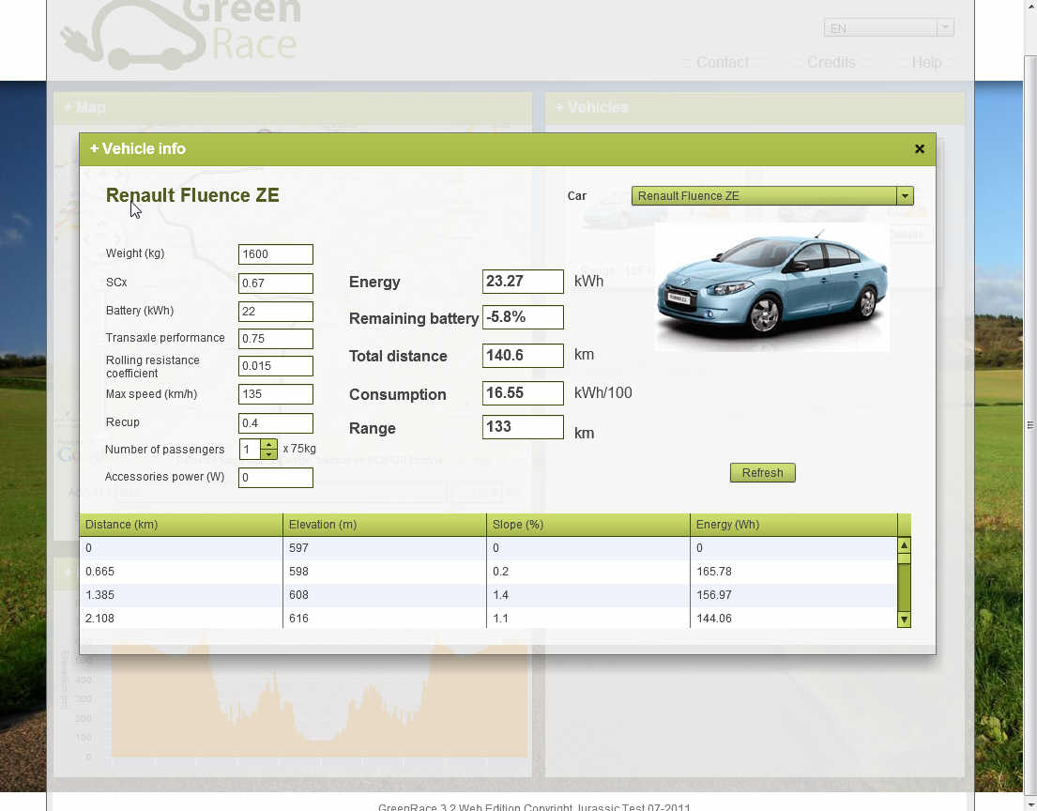1037x811 pixels.
Task: Edit the Accessories power (W) field
Action: (x=276, y=478)
